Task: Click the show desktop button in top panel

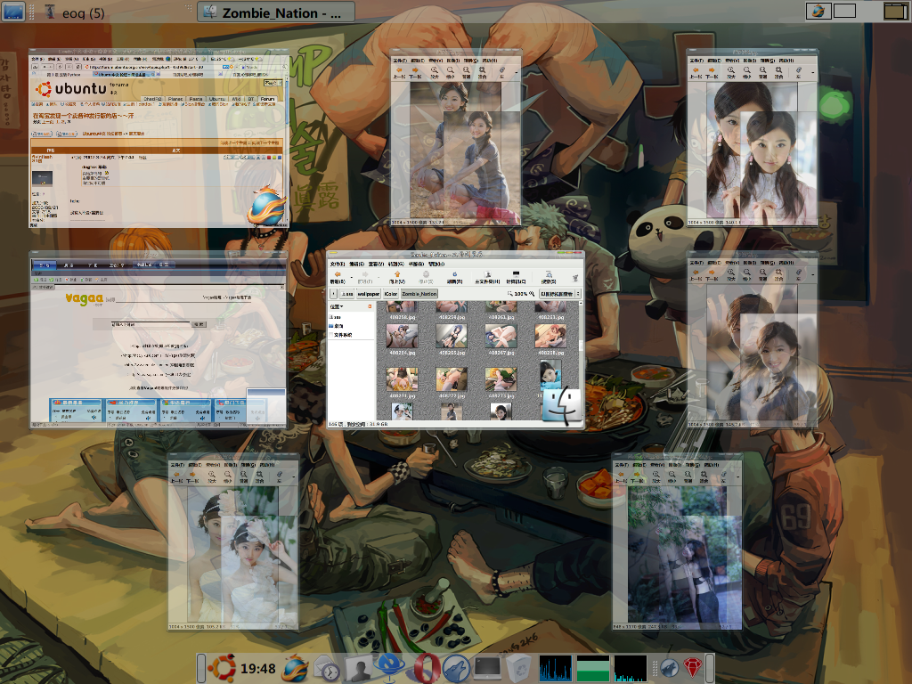Action: pos(13,11)
